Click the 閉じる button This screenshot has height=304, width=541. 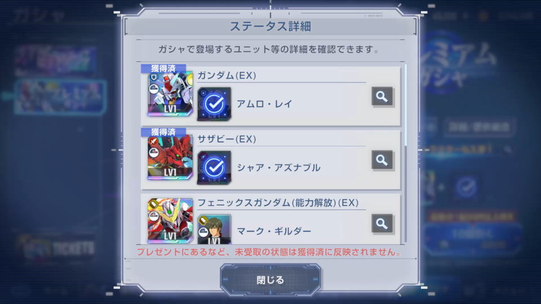point(270,280)
